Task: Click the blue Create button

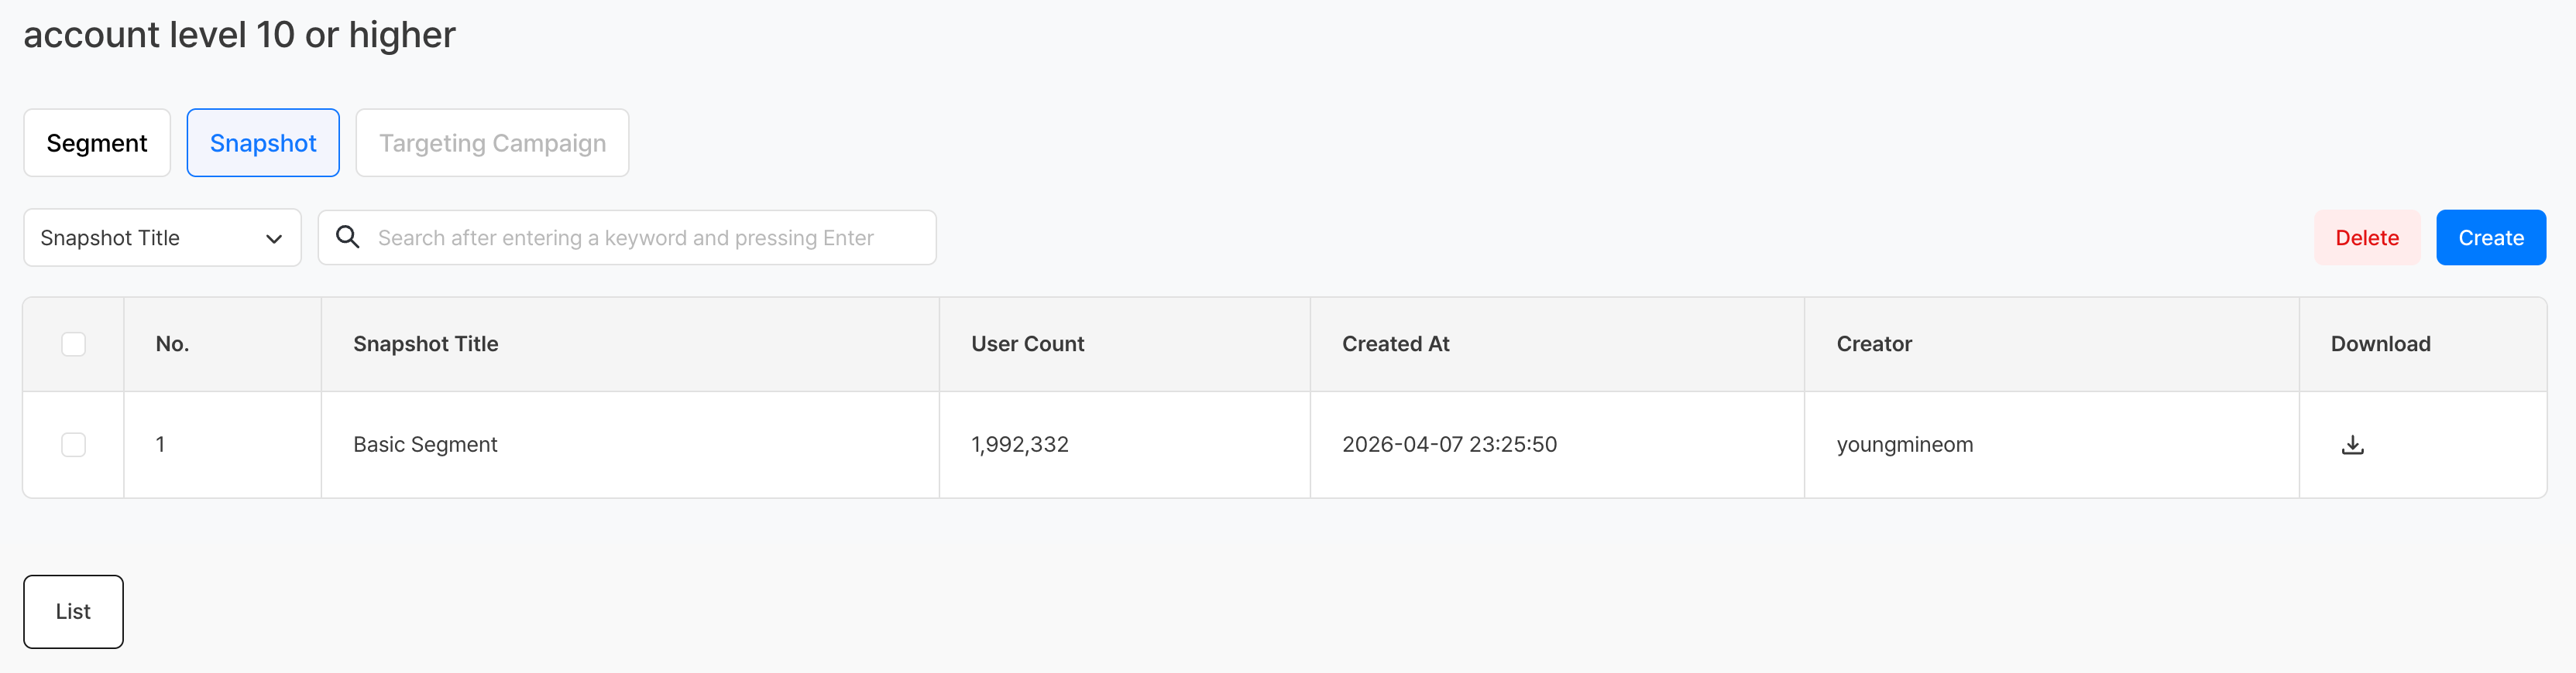Action: 2490,237
